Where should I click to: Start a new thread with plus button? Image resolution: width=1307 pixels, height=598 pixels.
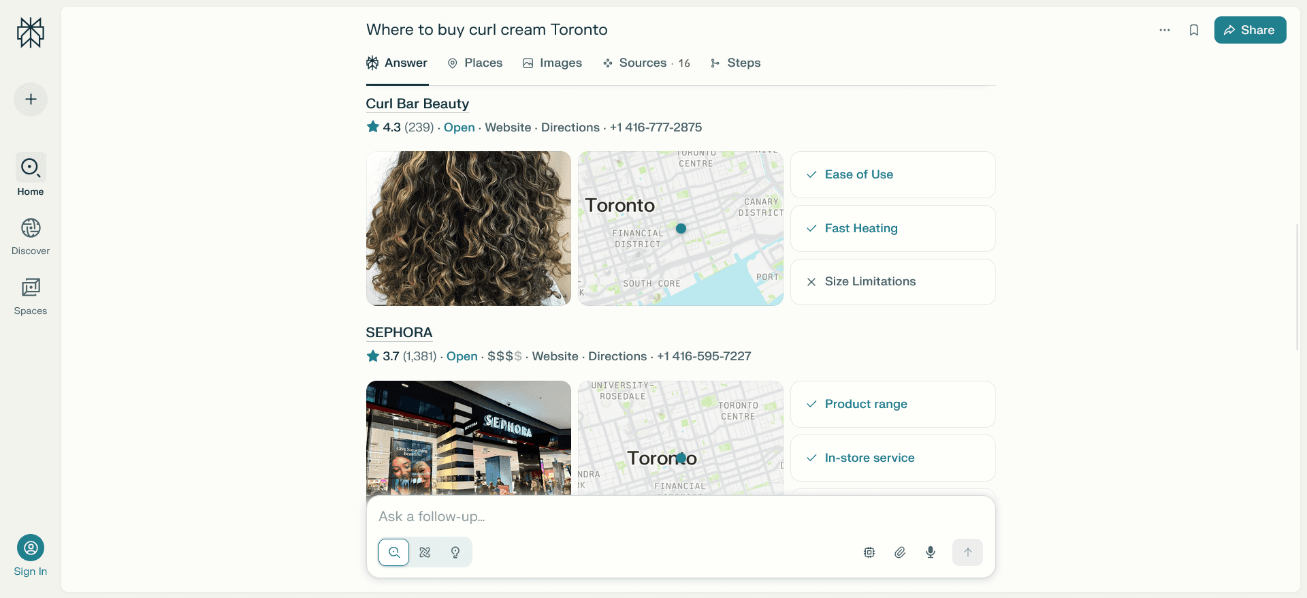[31, 99]
